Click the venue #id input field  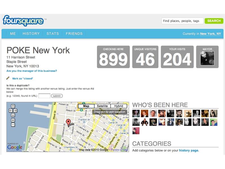click(x=44, y=96)
